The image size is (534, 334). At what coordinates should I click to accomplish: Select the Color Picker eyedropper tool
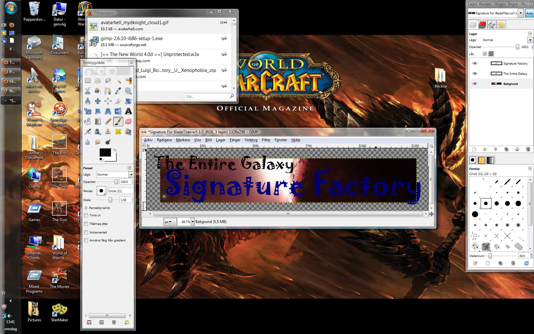(x=118, y=91)
